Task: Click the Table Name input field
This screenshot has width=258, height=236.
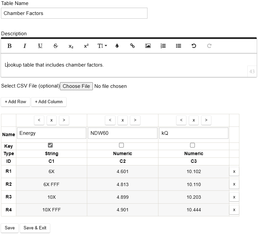Action: tap(74, 13)
